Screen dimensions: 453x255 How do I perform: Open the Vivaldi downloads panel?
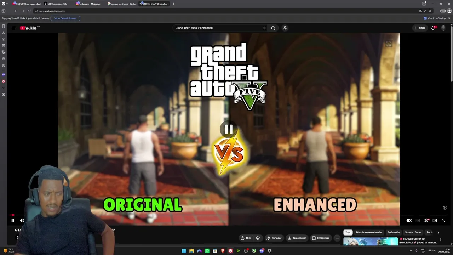point(4,33)
